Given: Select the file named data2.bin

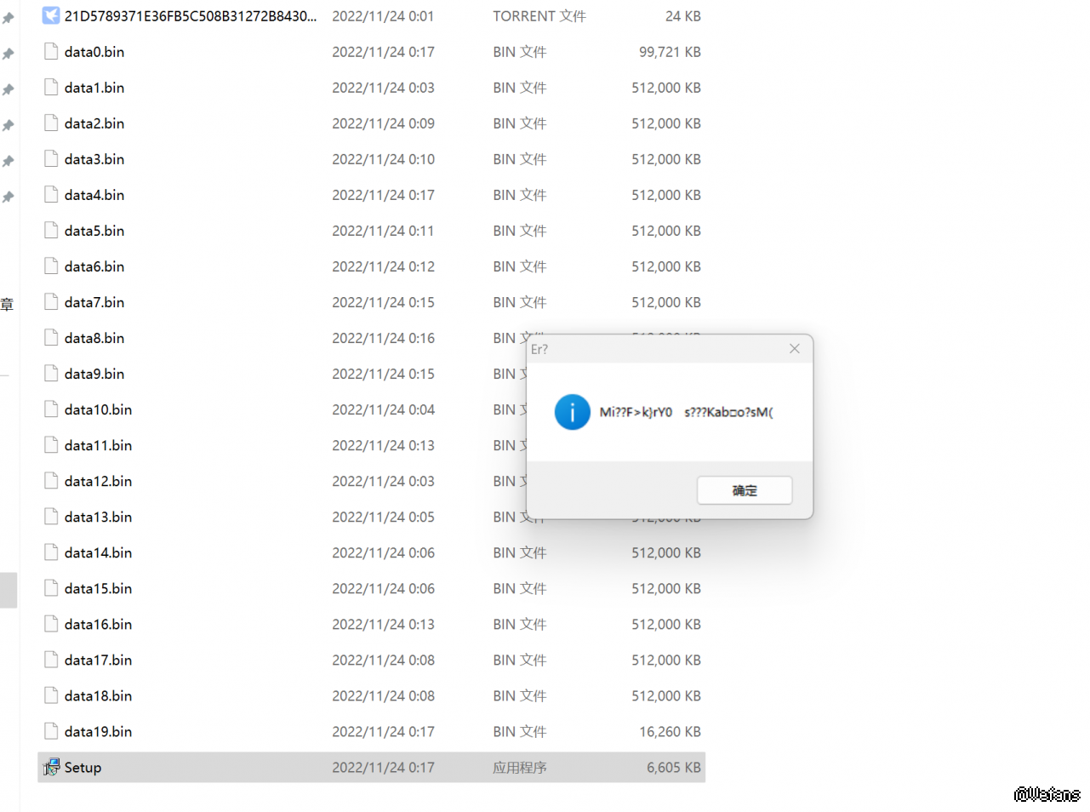Looking at the screenshot, I should pyautogui.click(x=94, y=123).
